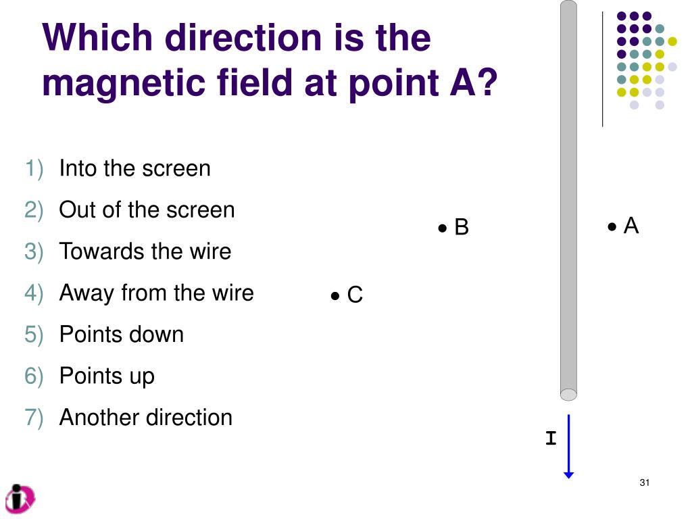The height and width of the screenshot is (519, 692).
Task: Click the current label I
Action: coord(551,438)
